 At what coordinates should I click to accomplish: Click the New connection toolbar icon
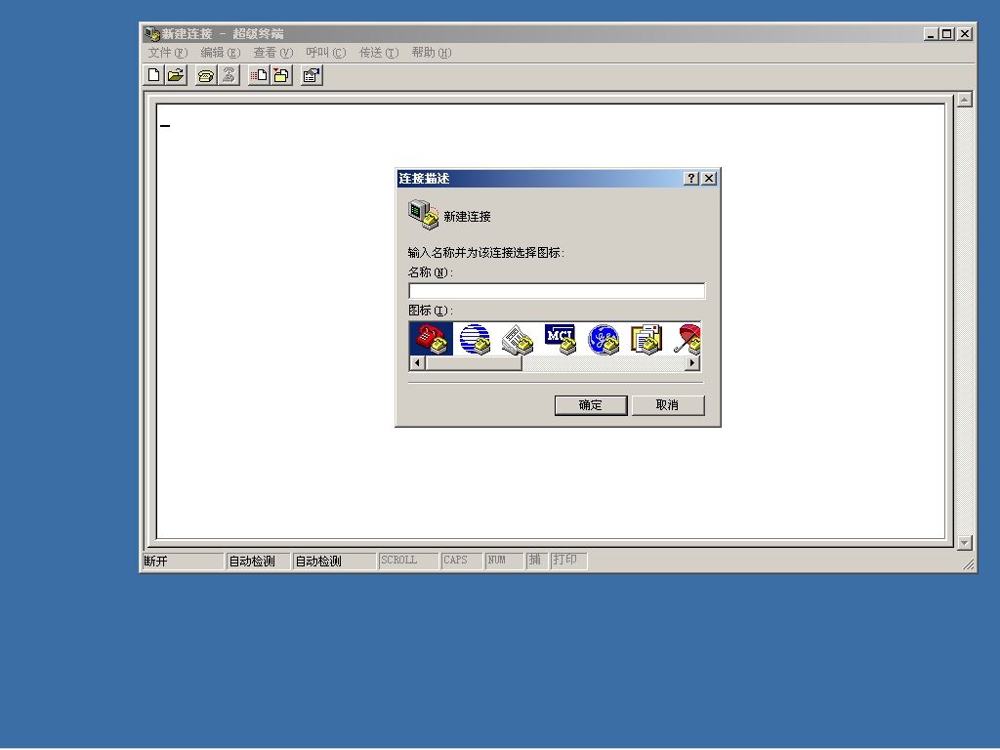coord(153,75)
